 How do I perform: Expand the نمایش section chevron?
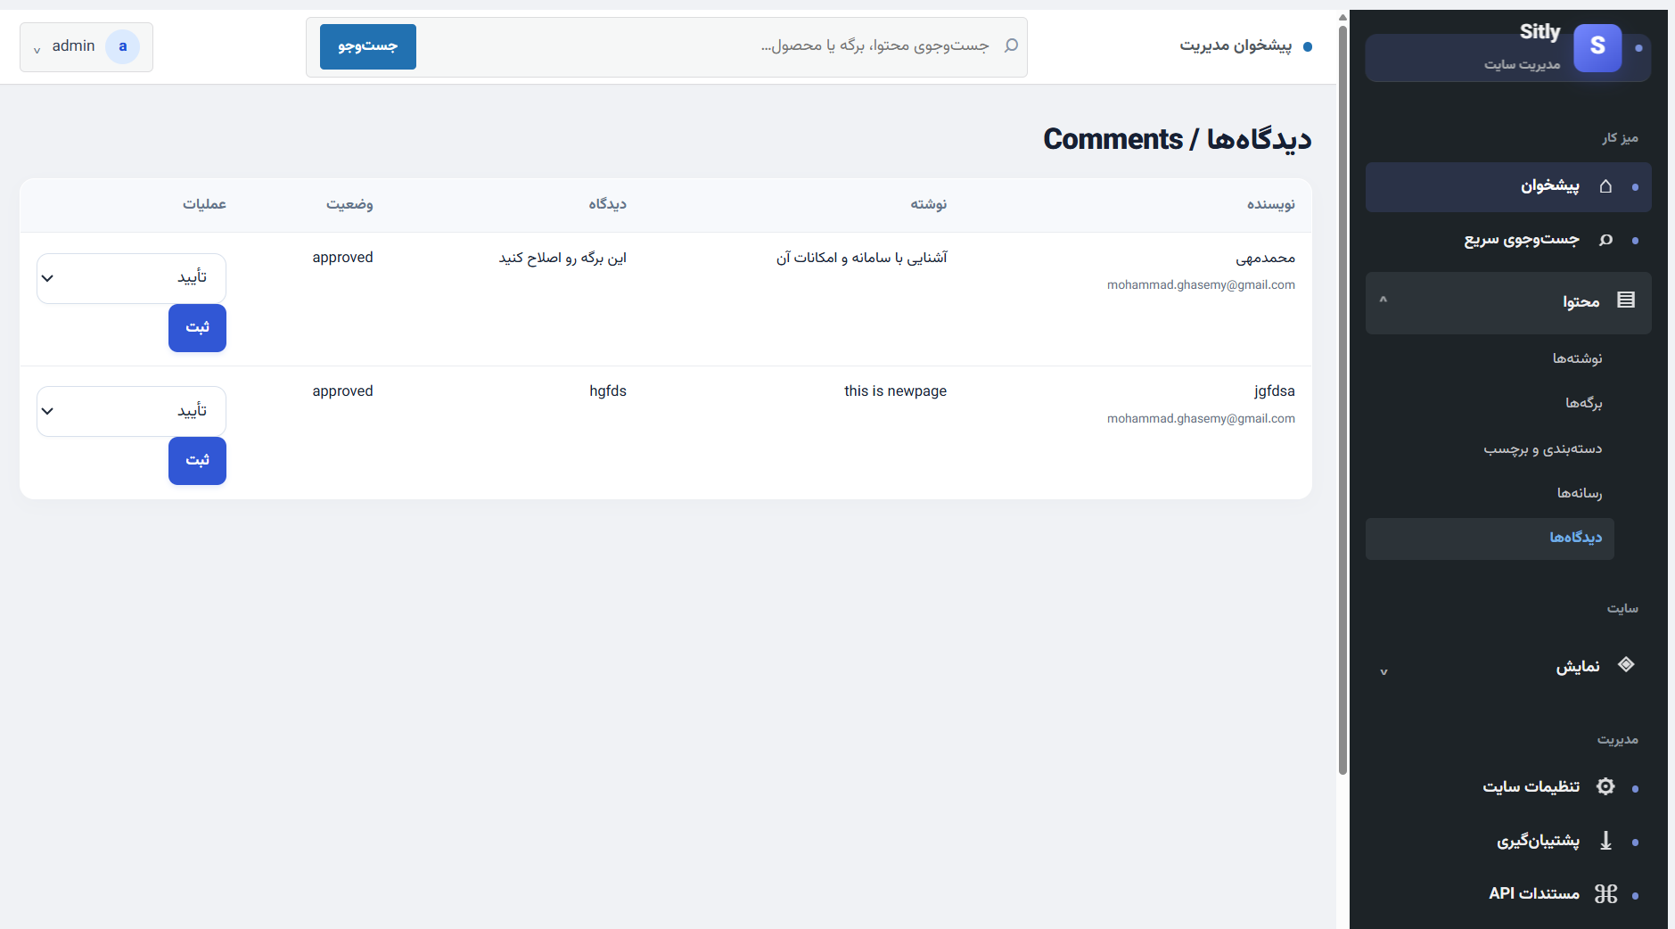[1384, 671]
